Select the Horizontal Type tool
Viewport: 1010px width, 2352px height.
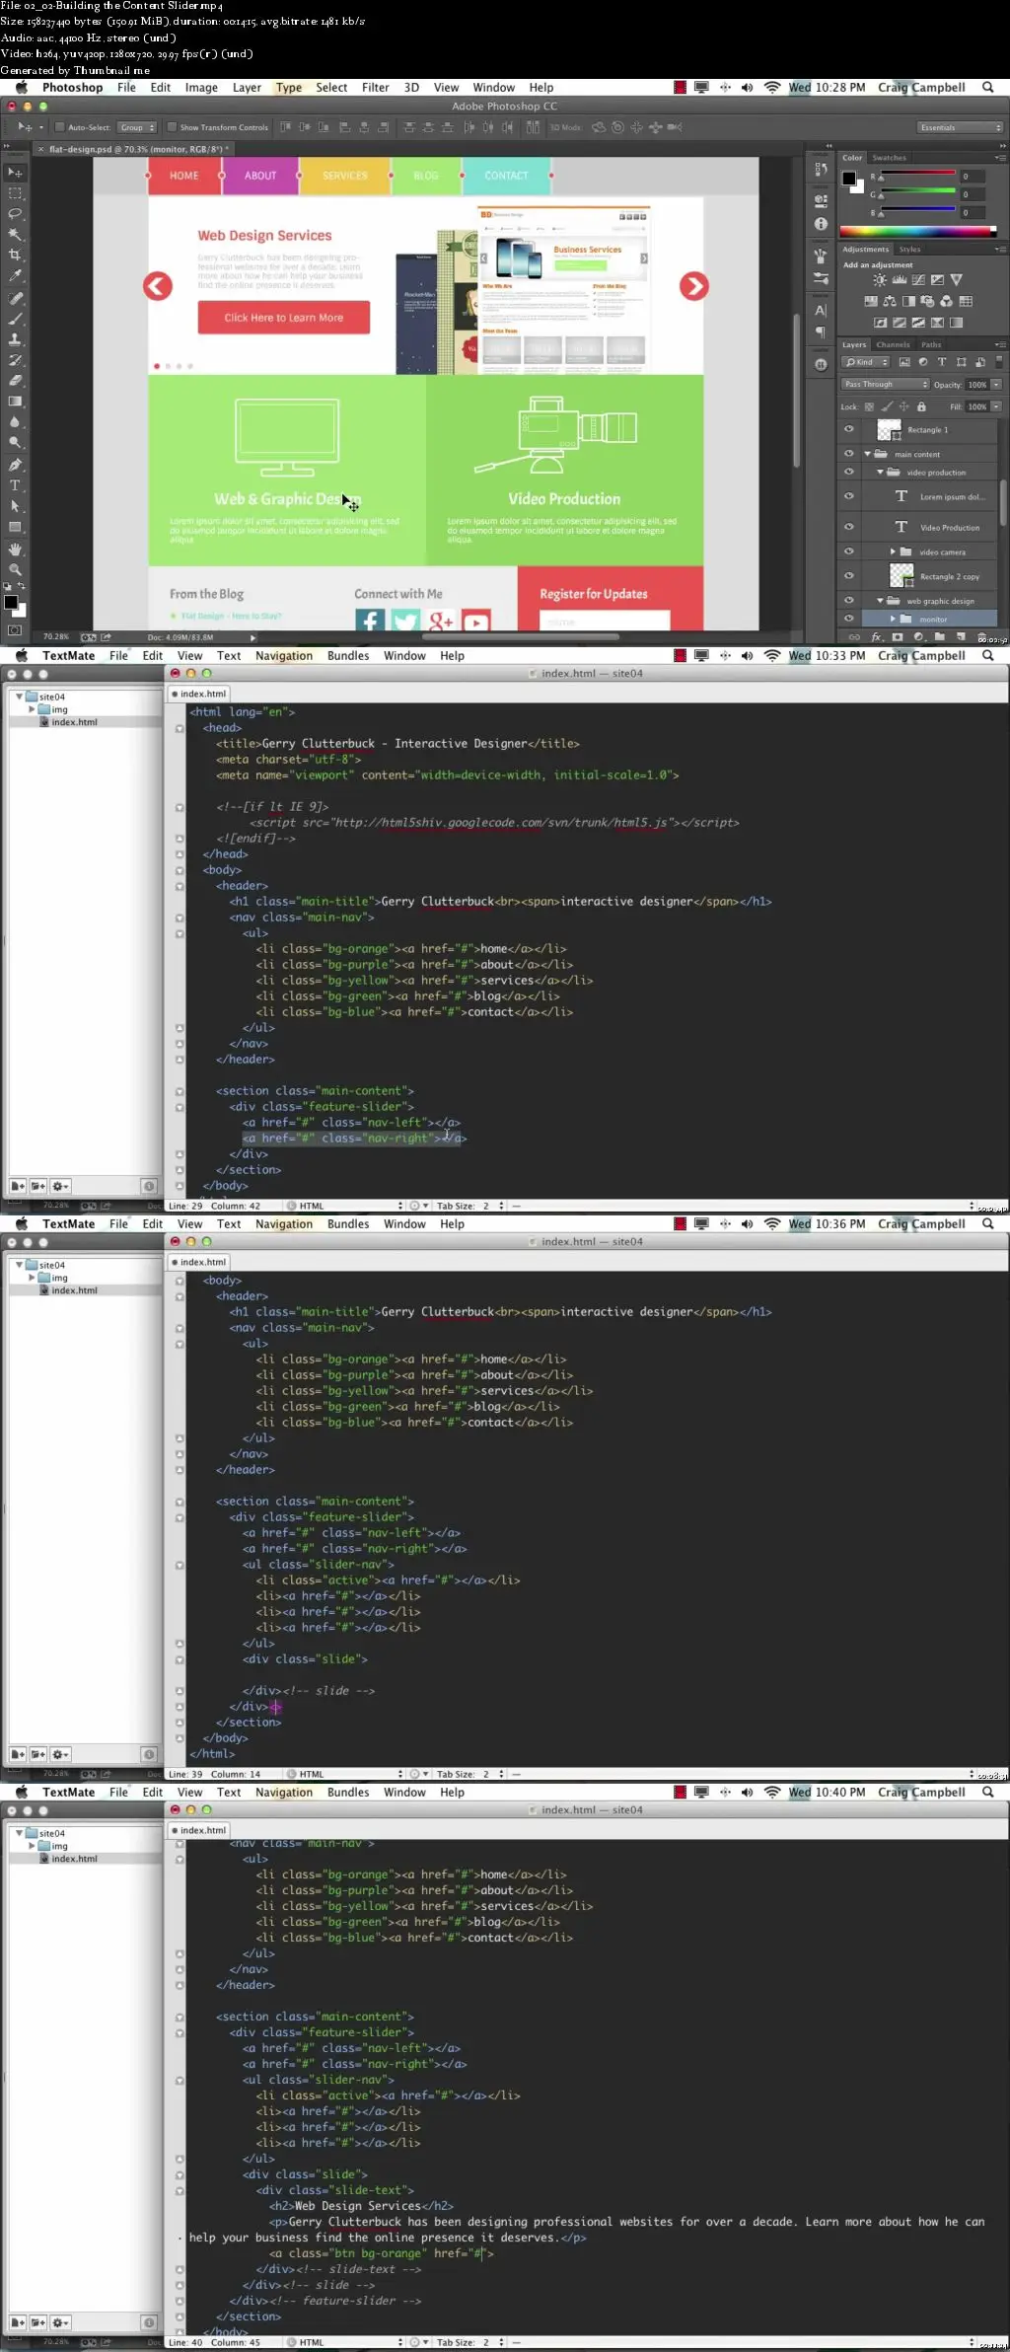click(x=15, y=485)
